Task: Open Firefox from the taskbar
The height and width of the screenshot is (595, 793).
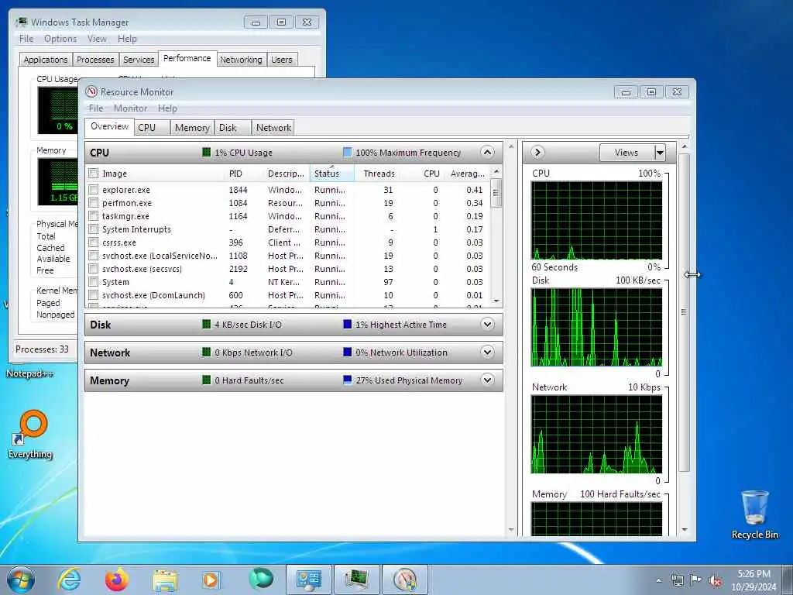Action: pos(116,580)
